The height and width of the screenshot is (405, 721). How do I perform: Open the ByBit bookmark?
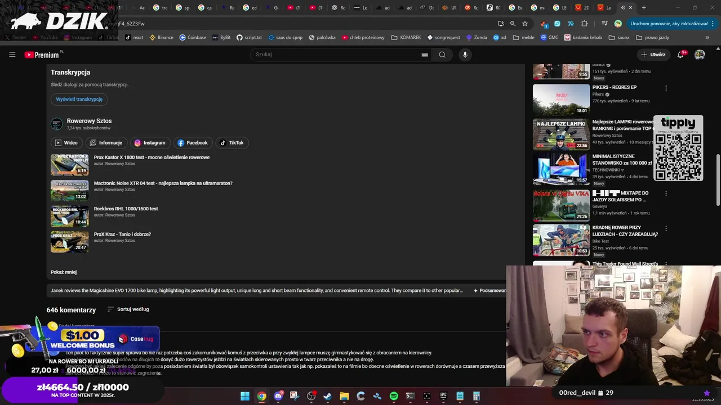click(221, 38)
